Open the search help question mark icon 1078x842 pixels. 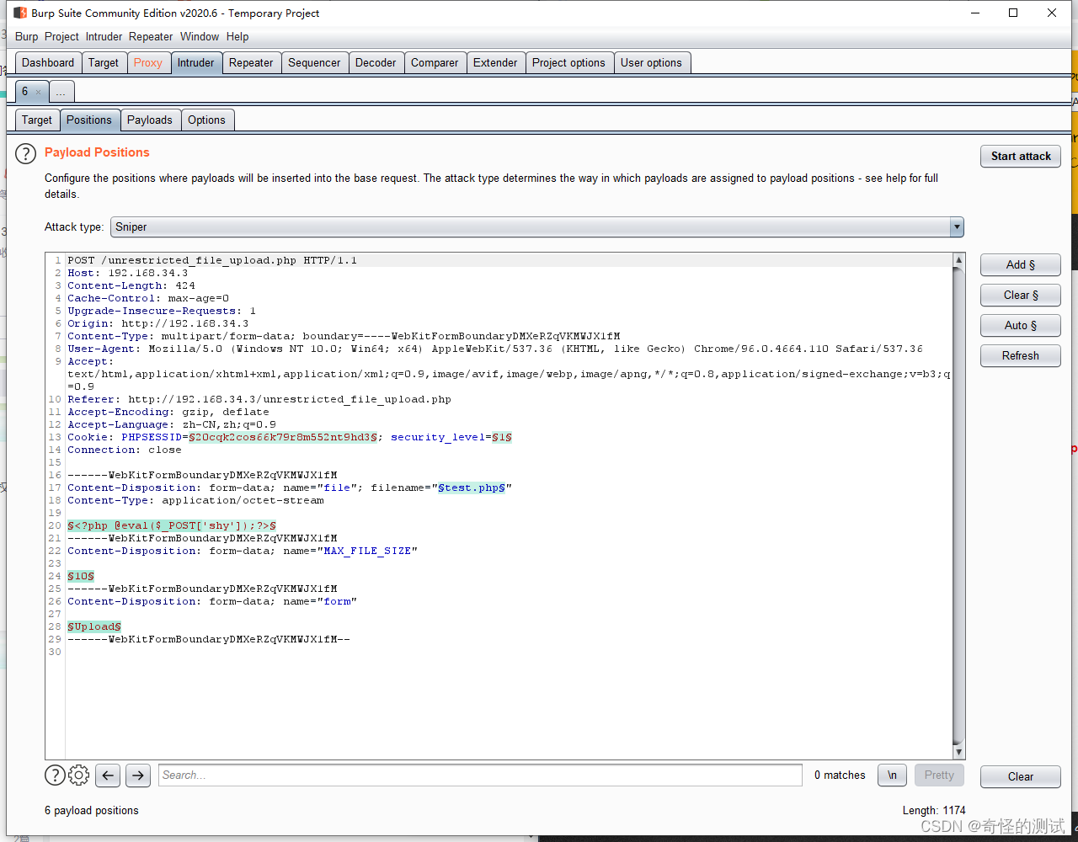tap(55, 775)
